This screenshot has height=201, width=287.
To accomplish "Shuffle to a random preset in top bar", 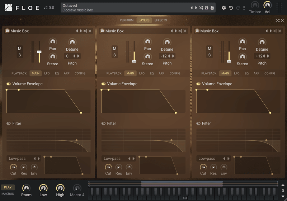I will point(201,8).
